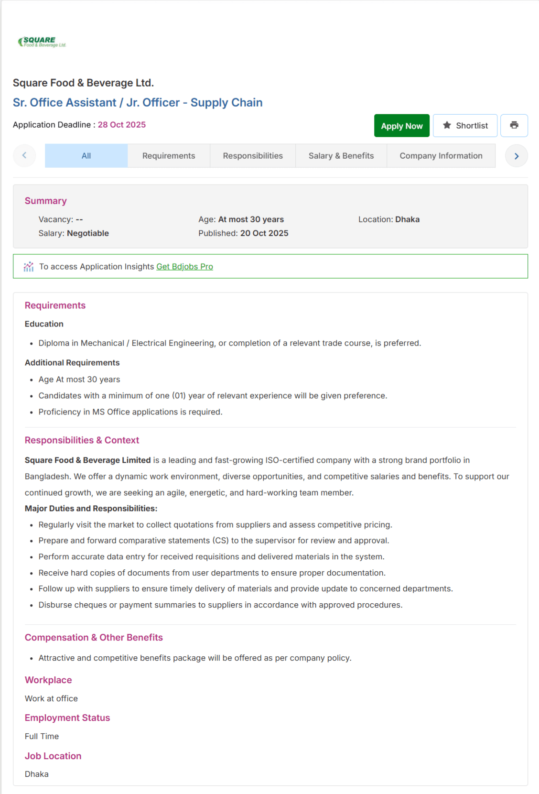539x794 pixels.
Task: Click the Square Food & Beverage logo
Action: (42, 42)
